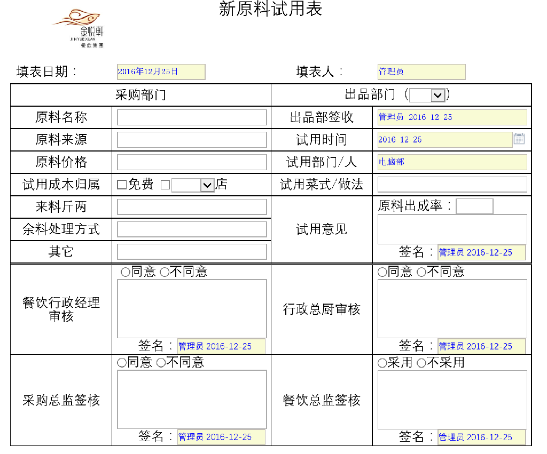Select 不同意 under 行政总厨审核
This screenshot has height=454, width=547.
pos(421,272)
